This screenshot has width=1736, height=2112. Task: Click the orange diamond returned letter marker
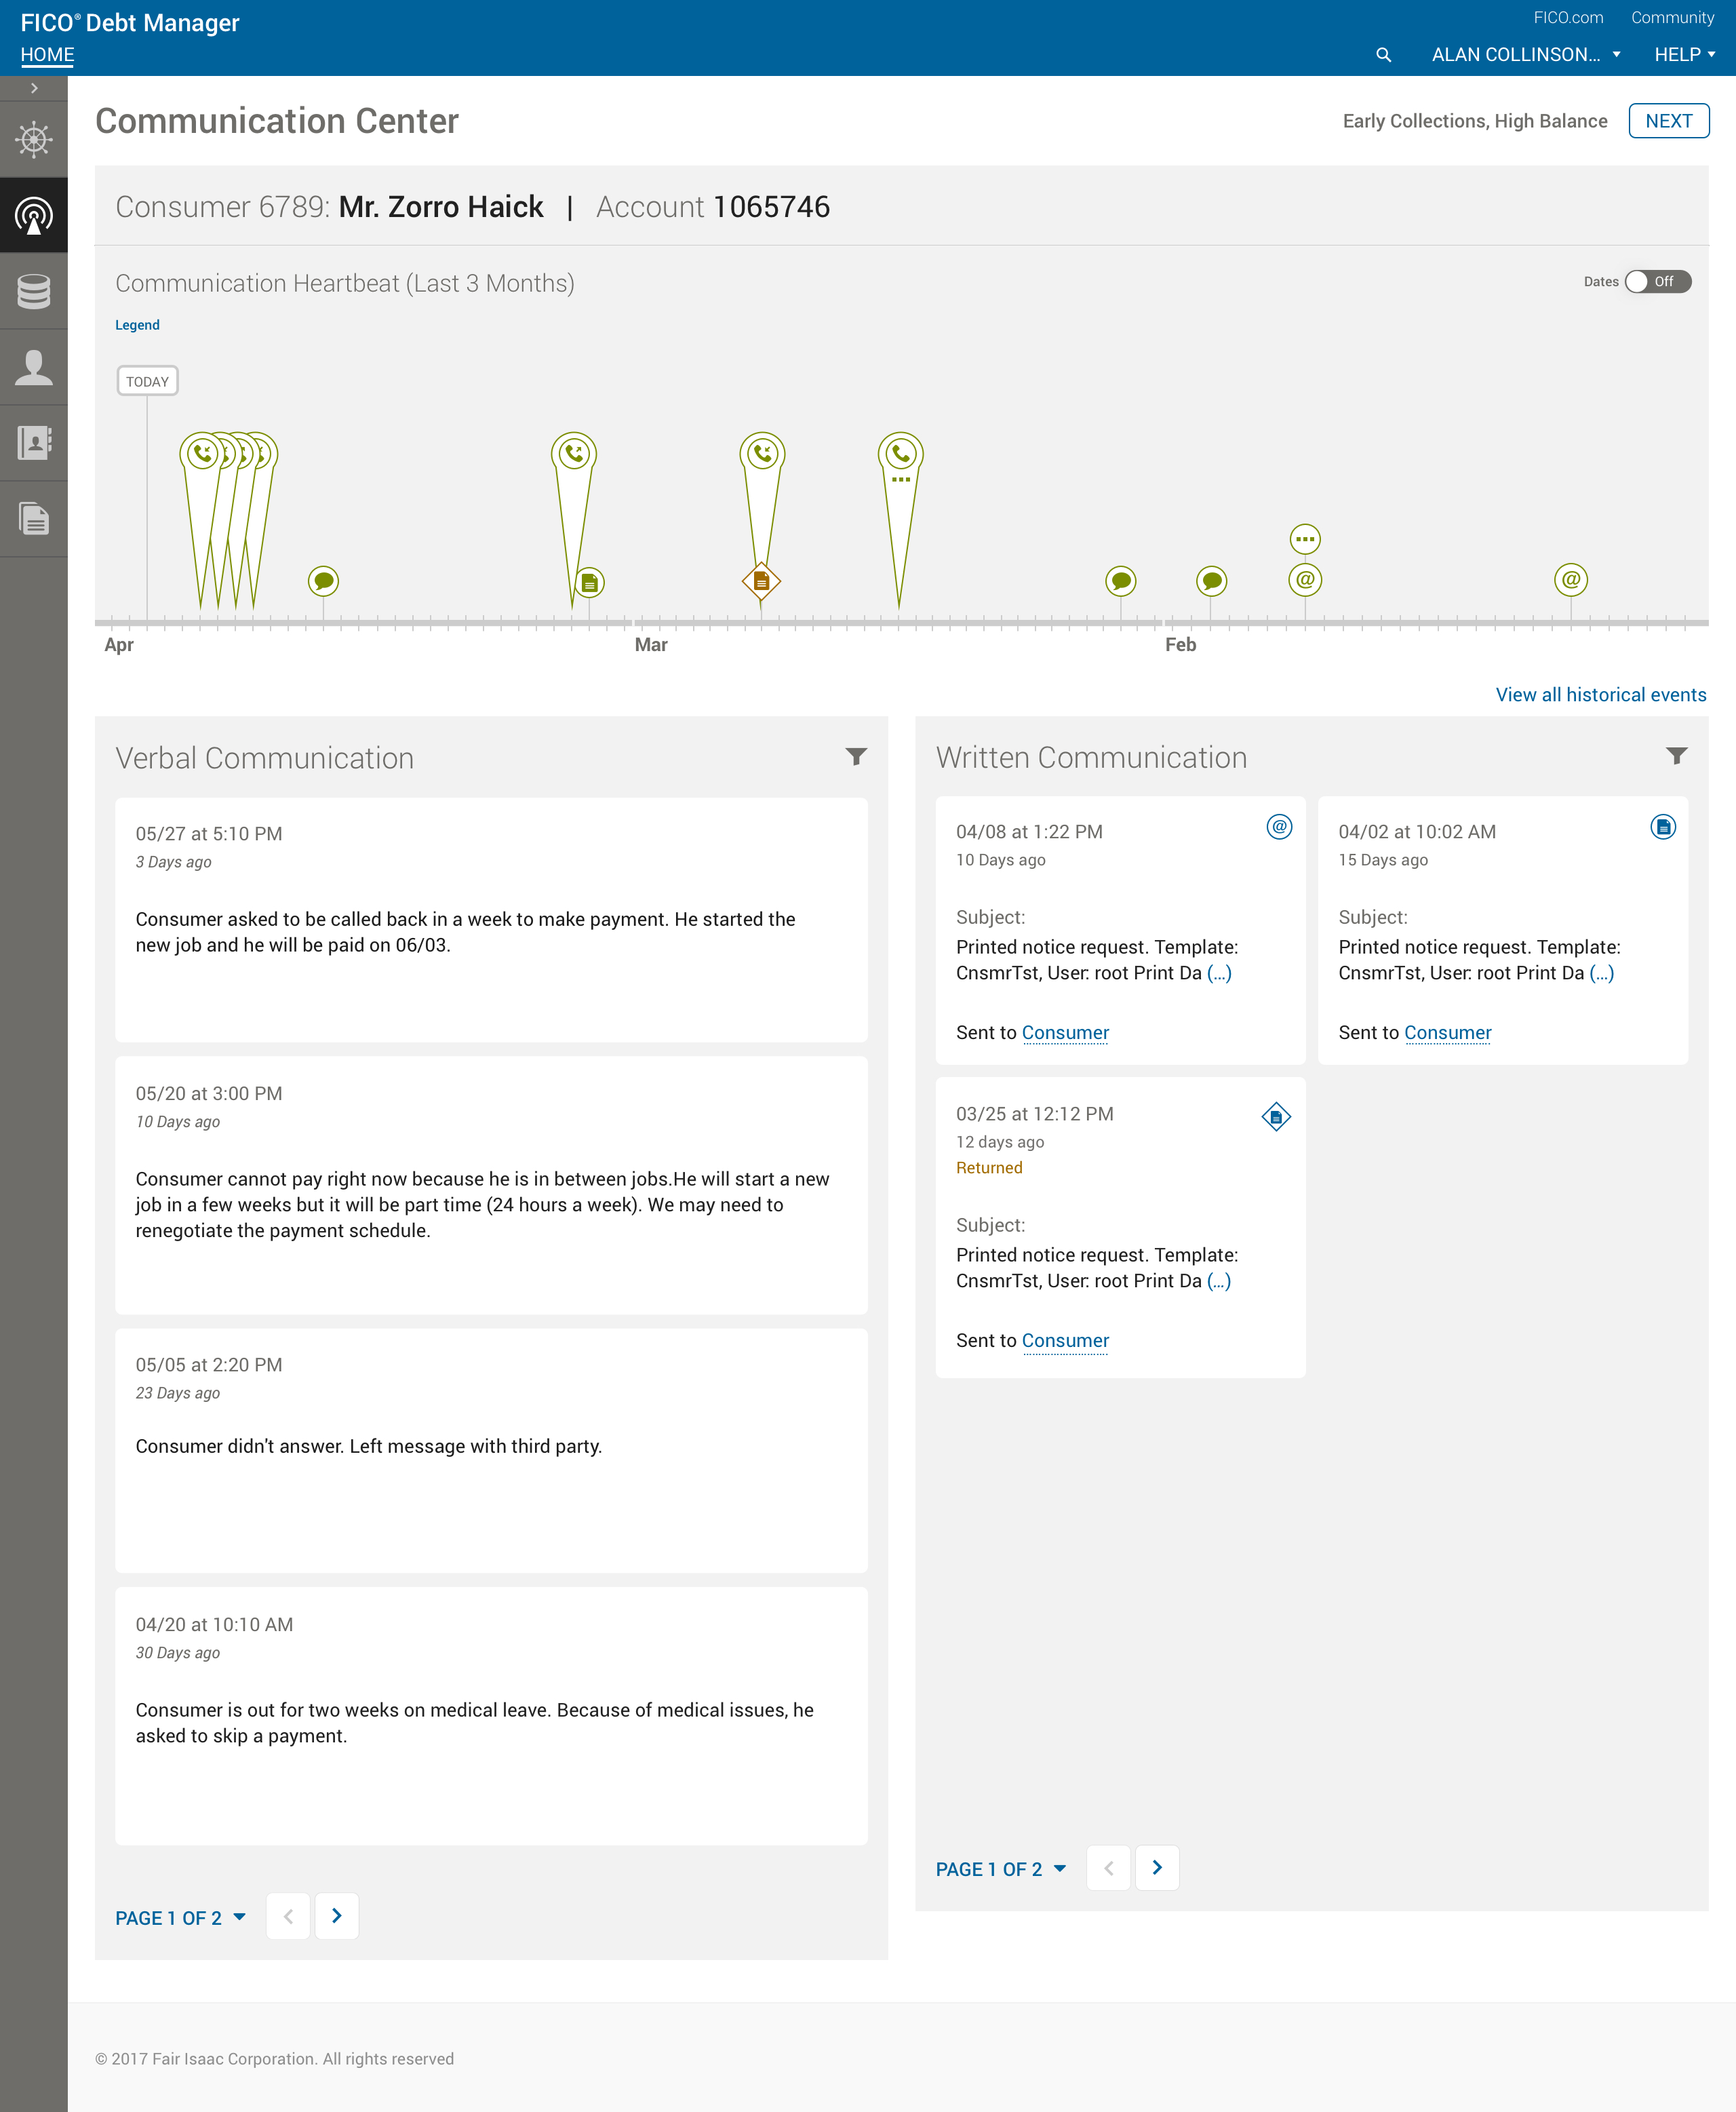tap(761, 581)
